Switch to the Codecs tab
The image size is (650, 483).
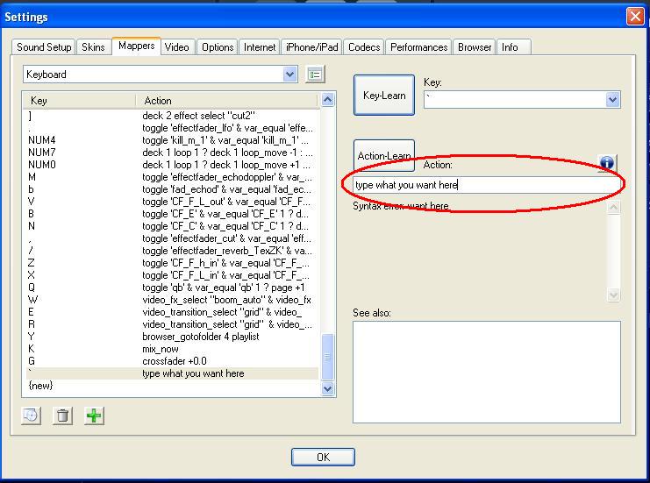tap(364, 47)
